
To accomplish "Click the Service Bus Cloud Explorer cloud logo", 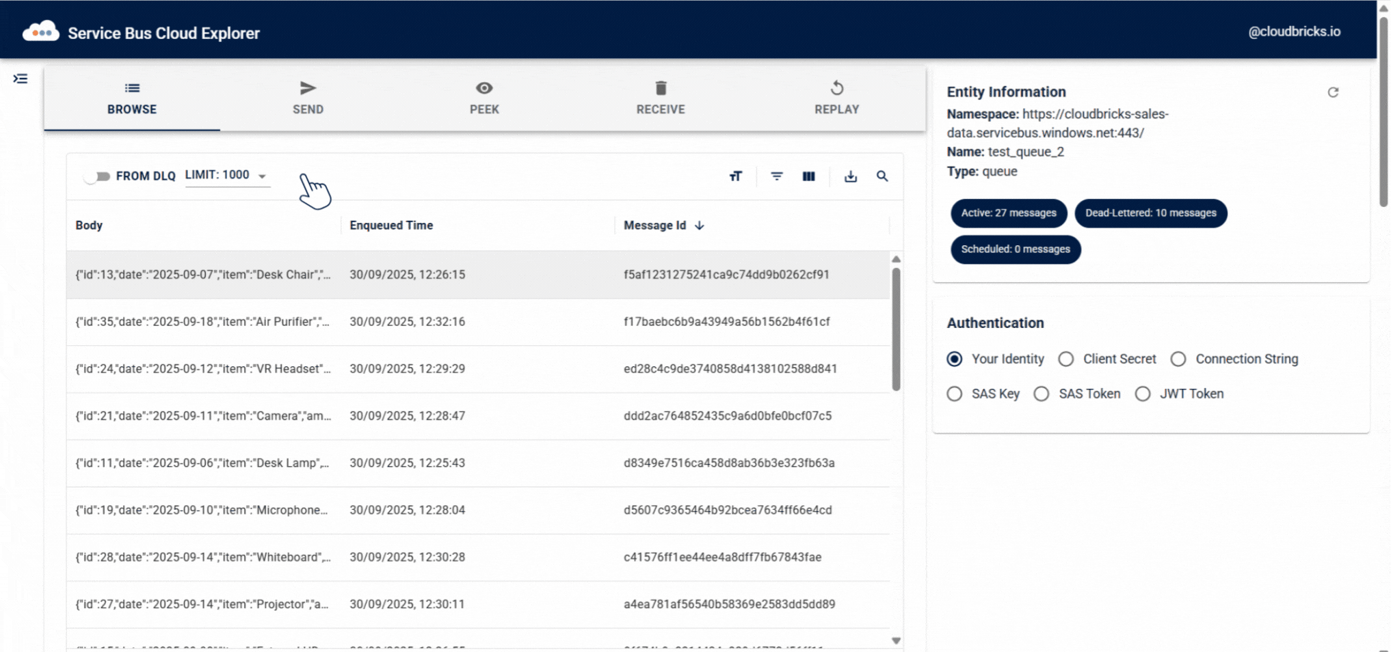I will pos(40,32).
